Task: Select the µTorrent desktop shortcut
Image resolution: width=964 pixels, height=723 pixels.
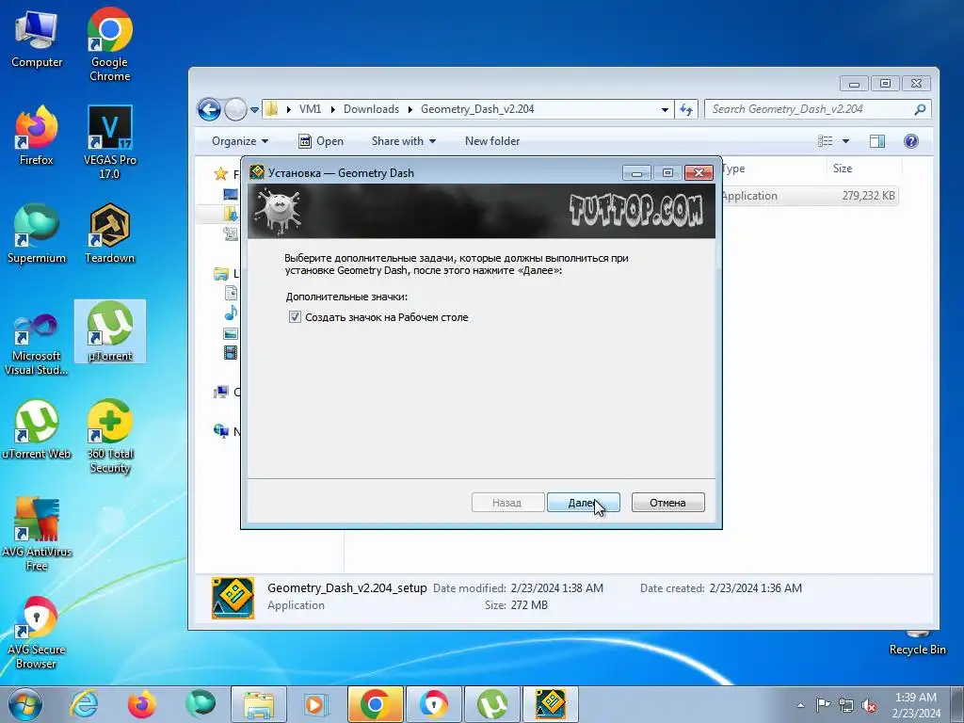Action: point(110,331)
